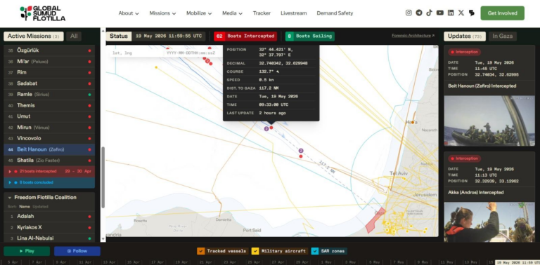Click the red vessel marker near 117.2 NM label
540x265 pixels.
[301, 156]
